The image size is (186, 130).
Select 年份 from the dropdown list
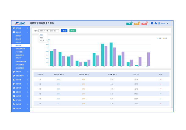point(41,38)
